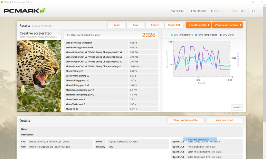Open the Help tab
The width and height of the screenshot is (266, 159).
pyautogui.click(x=254, y=11)
